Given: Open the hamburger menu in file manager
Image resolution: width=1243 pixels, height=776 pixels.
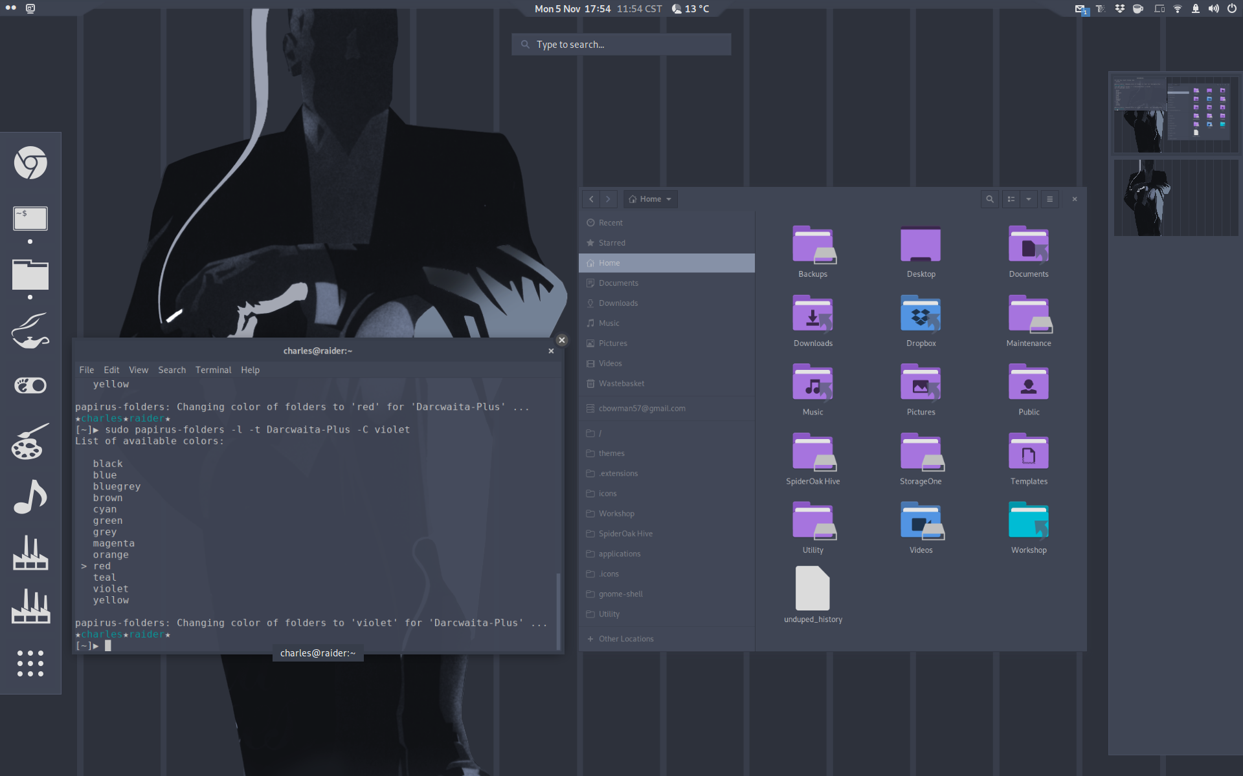Looking at the screenshot, I should pos(1049,199).
